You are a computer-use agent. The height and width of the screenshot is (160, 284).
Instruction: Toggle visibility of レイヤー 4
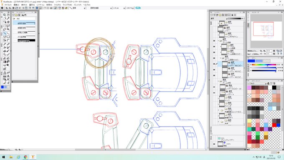214,93
